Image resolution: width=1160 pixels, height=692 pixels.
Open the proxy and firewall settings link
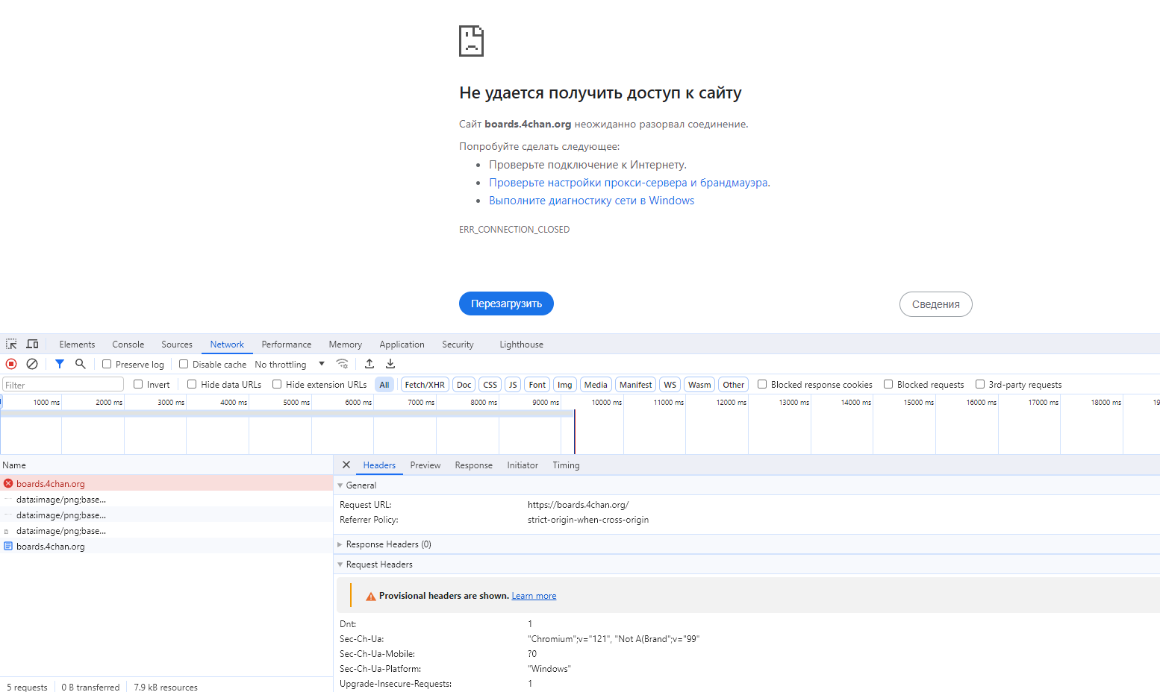point(629,183)
